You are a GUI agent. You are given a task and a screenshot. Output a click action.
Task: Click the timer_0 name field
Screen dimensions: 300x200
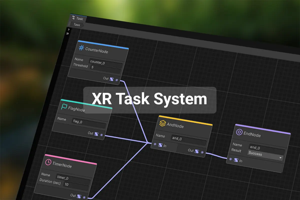pos(73,179)
